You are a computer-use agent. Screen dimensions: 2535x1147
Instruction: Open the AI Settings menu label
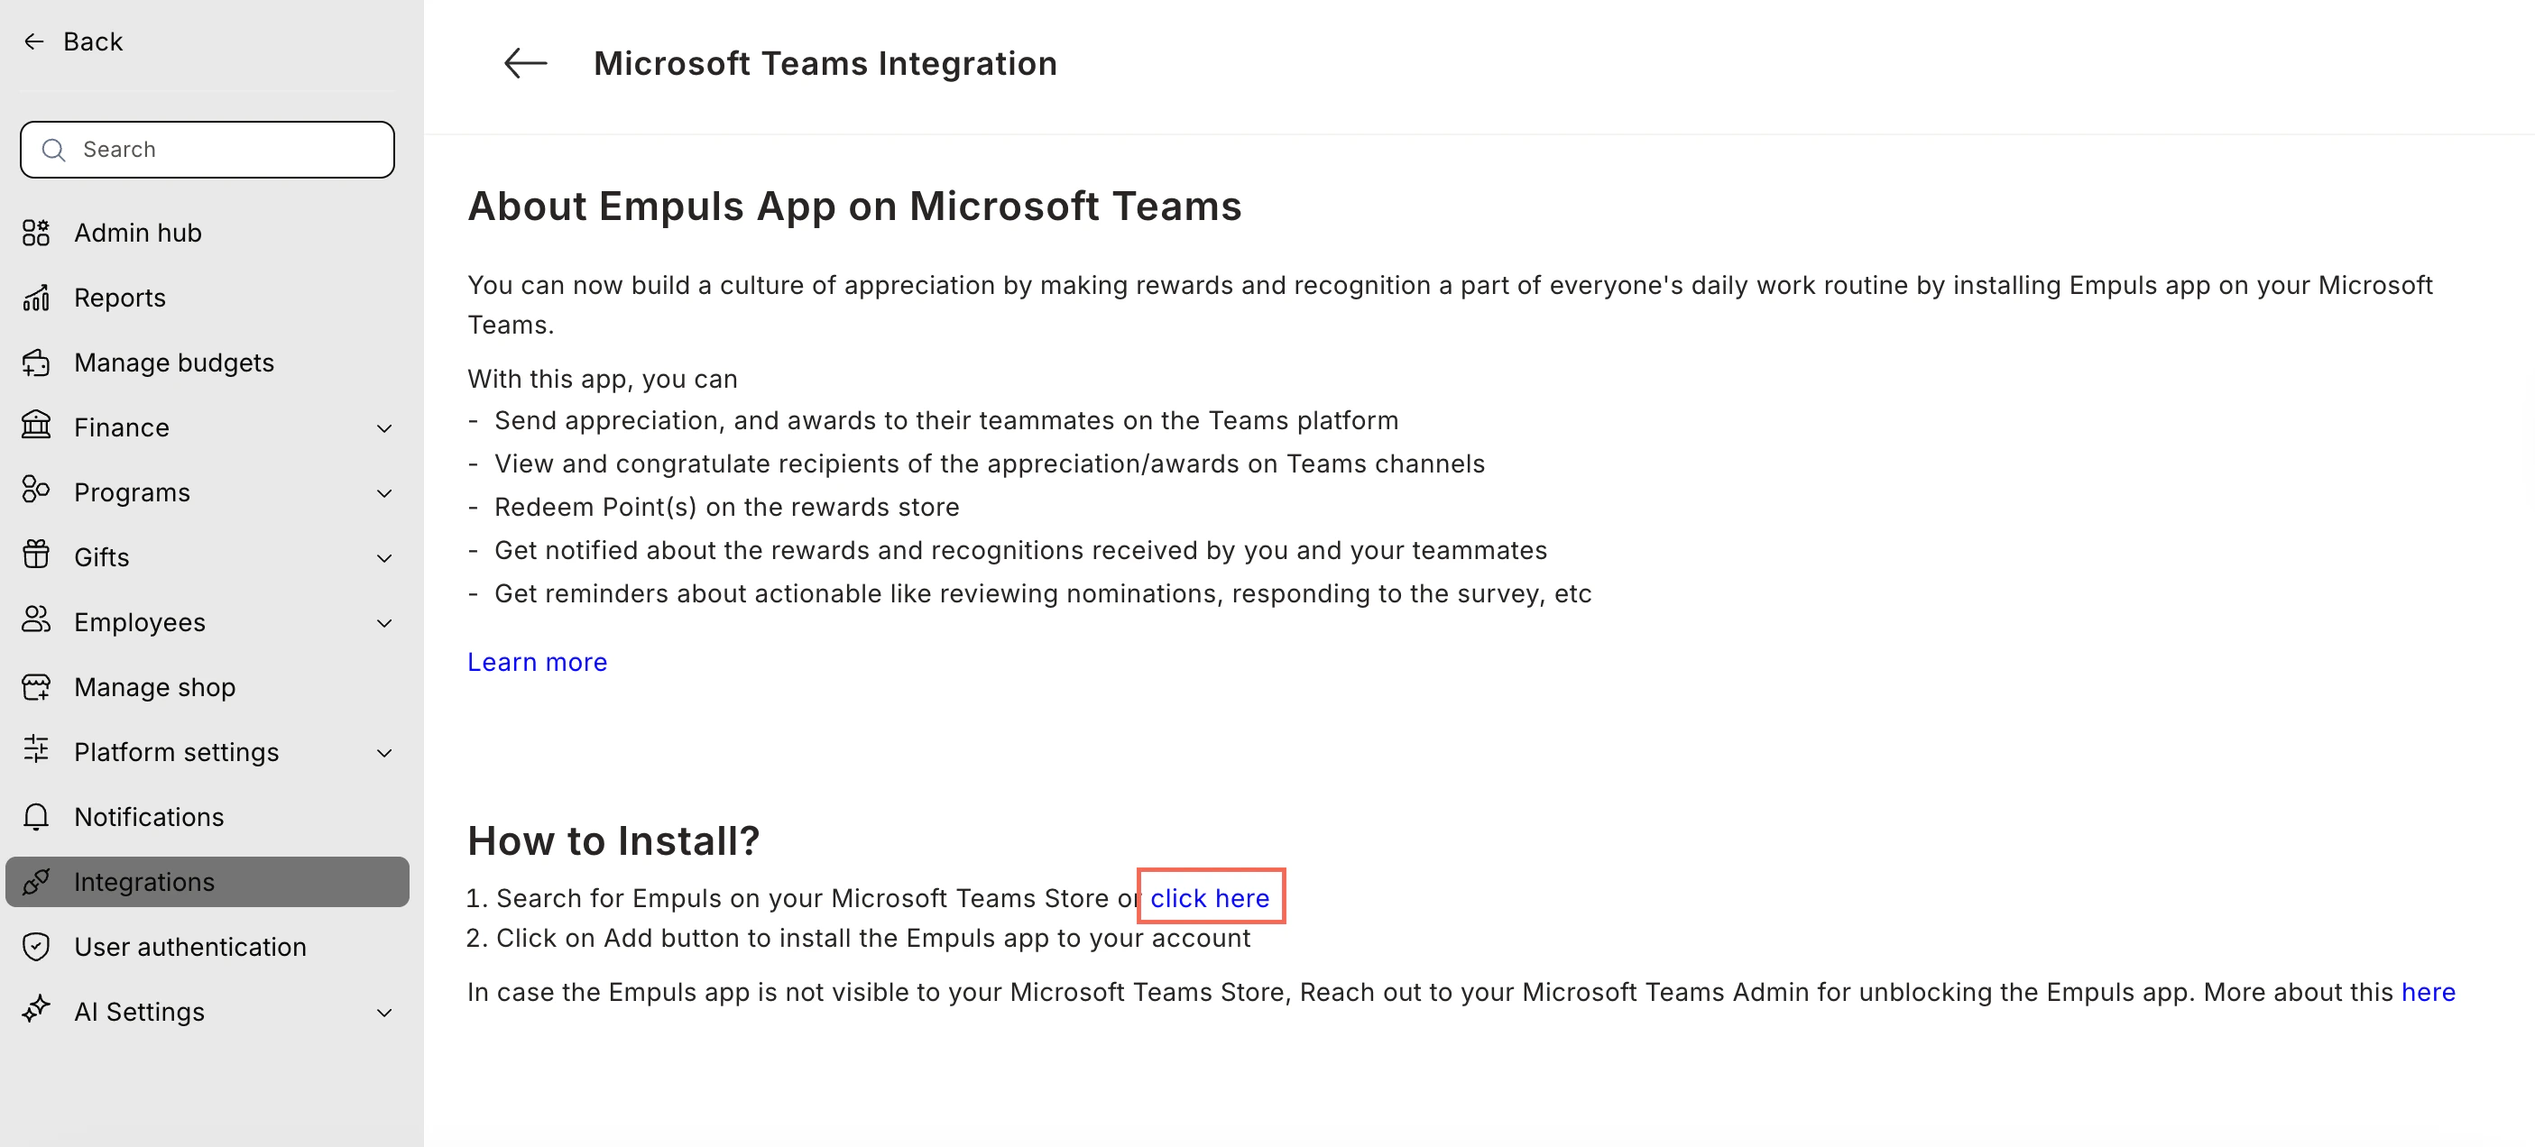click(x=140, y=1013)
